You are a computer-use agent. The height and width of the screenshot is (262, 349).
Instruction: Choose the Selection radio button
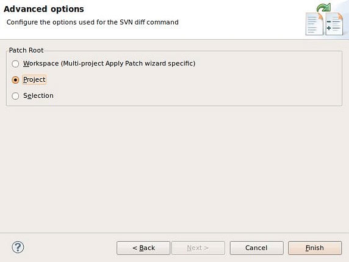click(15, 96)
